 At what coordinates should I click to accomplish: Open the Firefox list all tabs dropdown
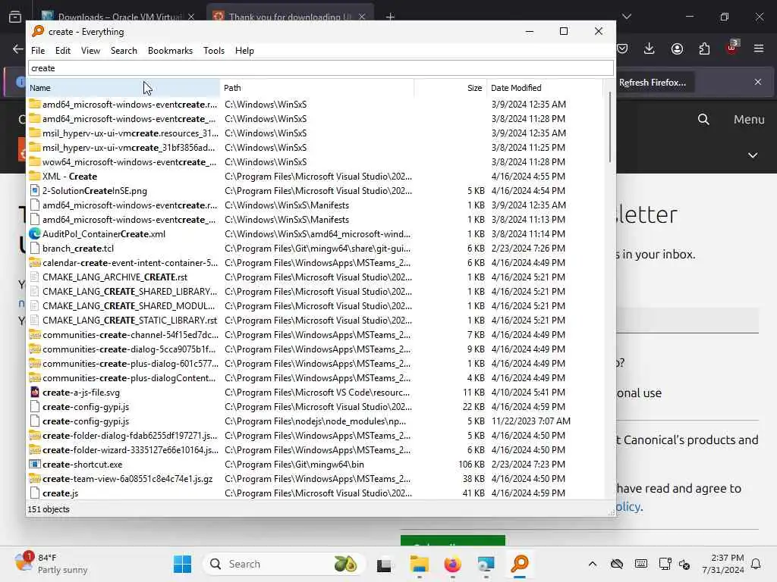tap(627, 17)
